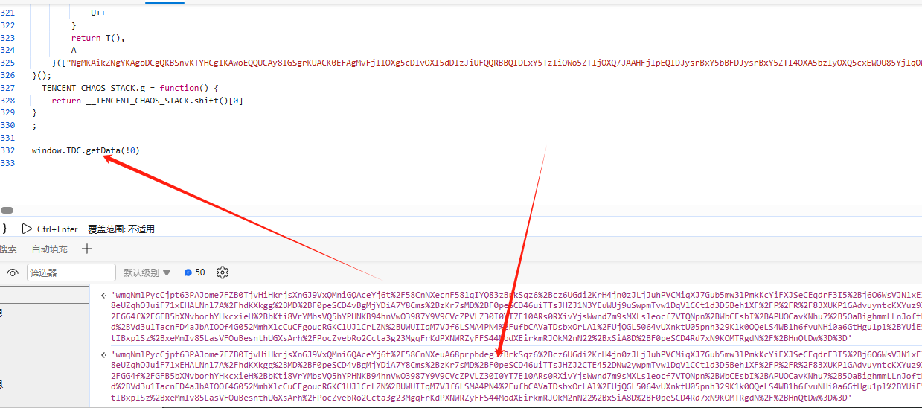
Task: Click the first console result return arrow
Action: pos(103,296)
